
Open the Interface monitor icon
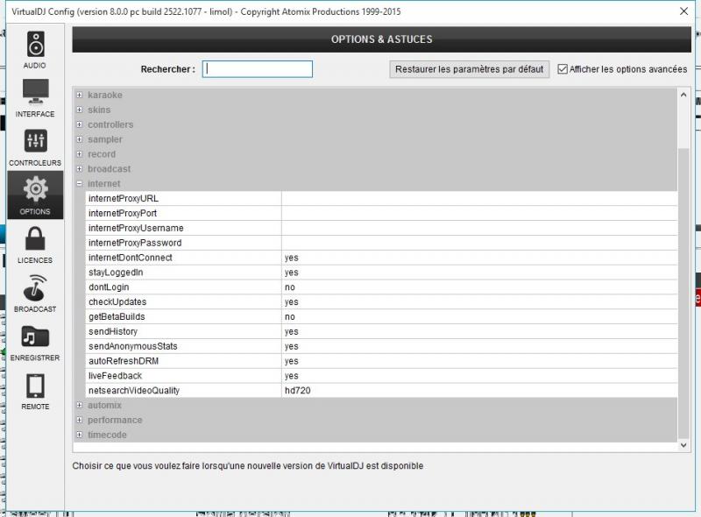click(35, 91)
